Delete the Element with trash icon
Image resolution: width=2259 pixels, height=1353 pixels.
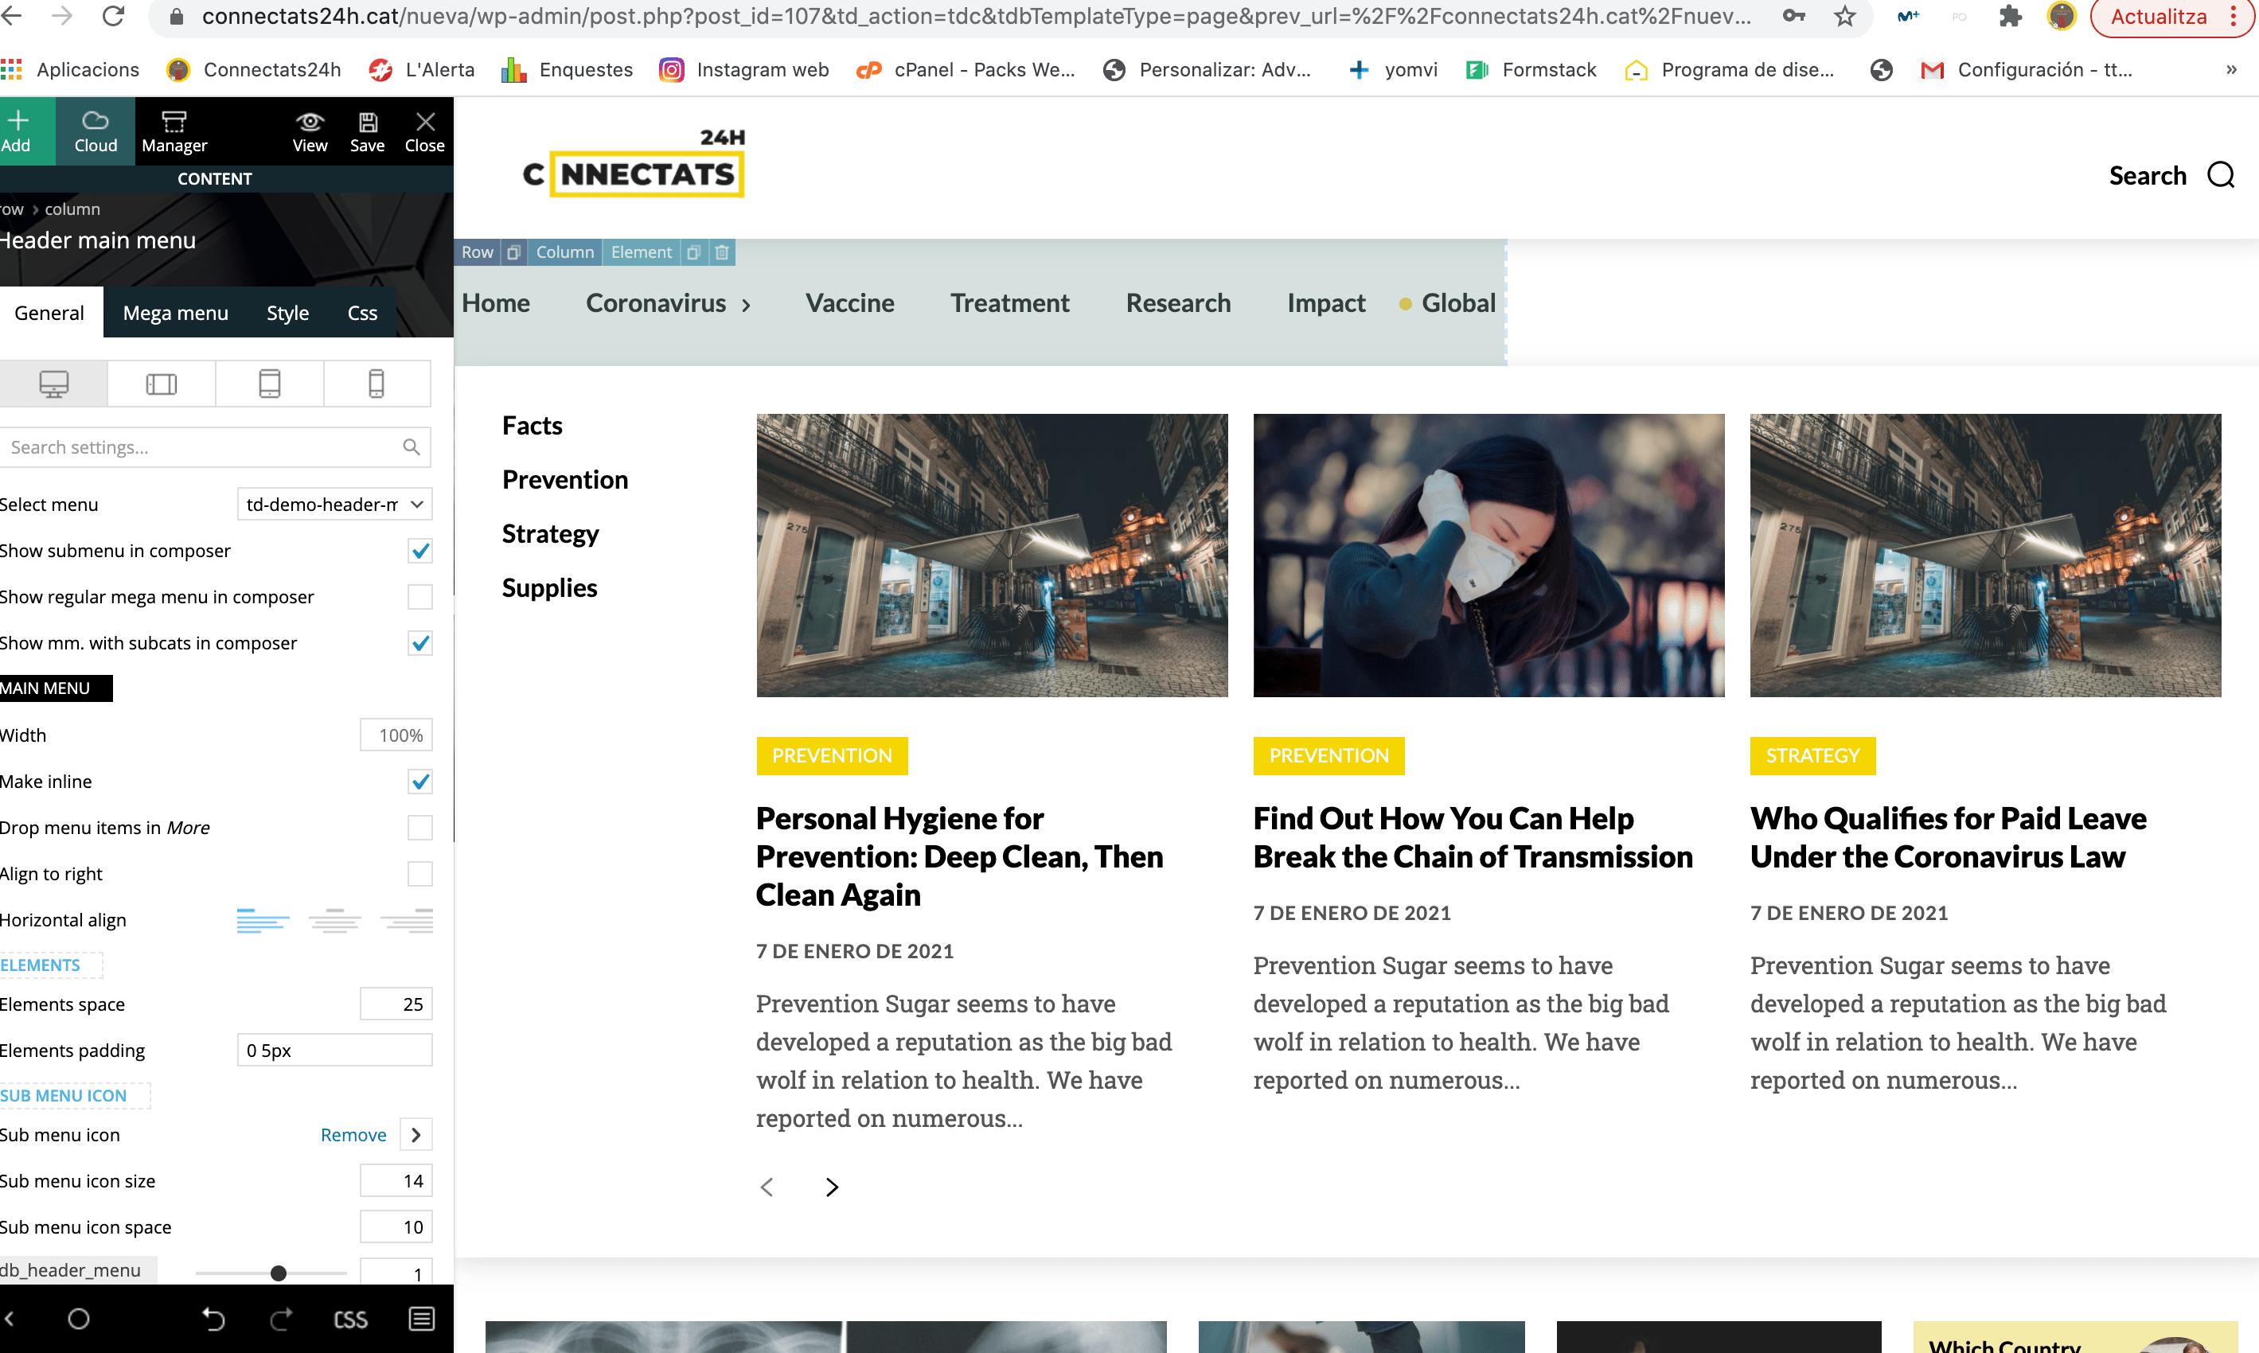722,252
